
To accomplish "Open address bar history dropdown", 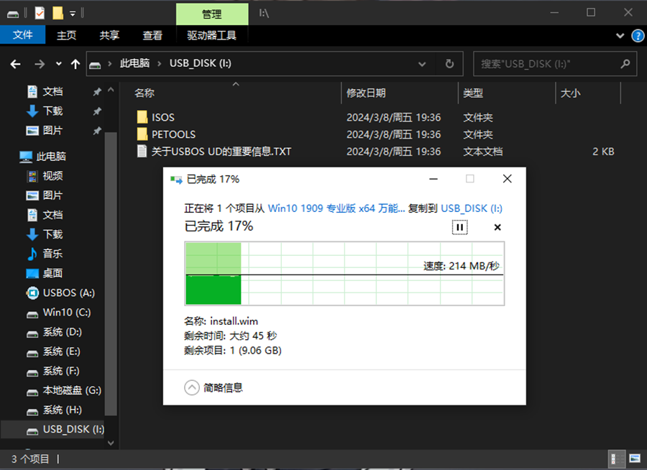I will [422, 64].
